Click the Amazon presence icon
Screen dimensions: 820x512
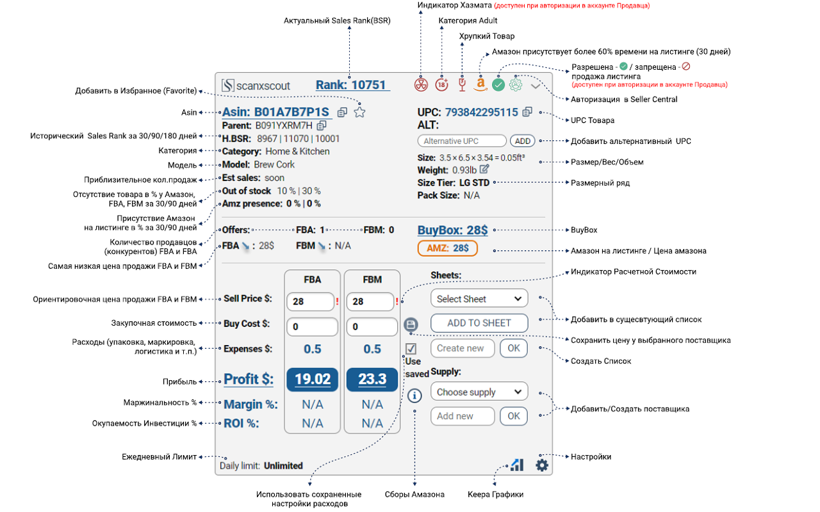(x=480, y=84)
